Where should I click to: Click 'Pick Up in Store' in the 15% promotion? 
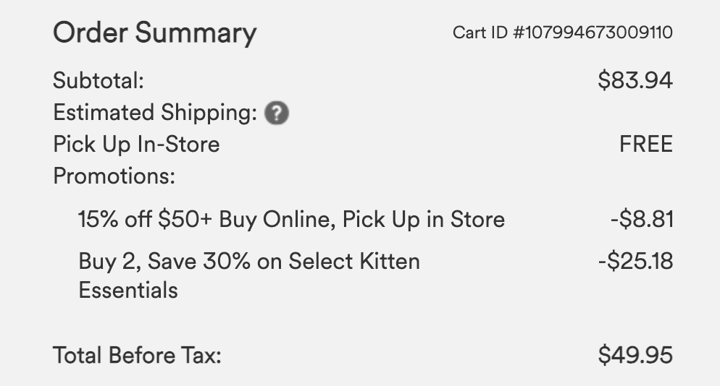click(423, 220)
